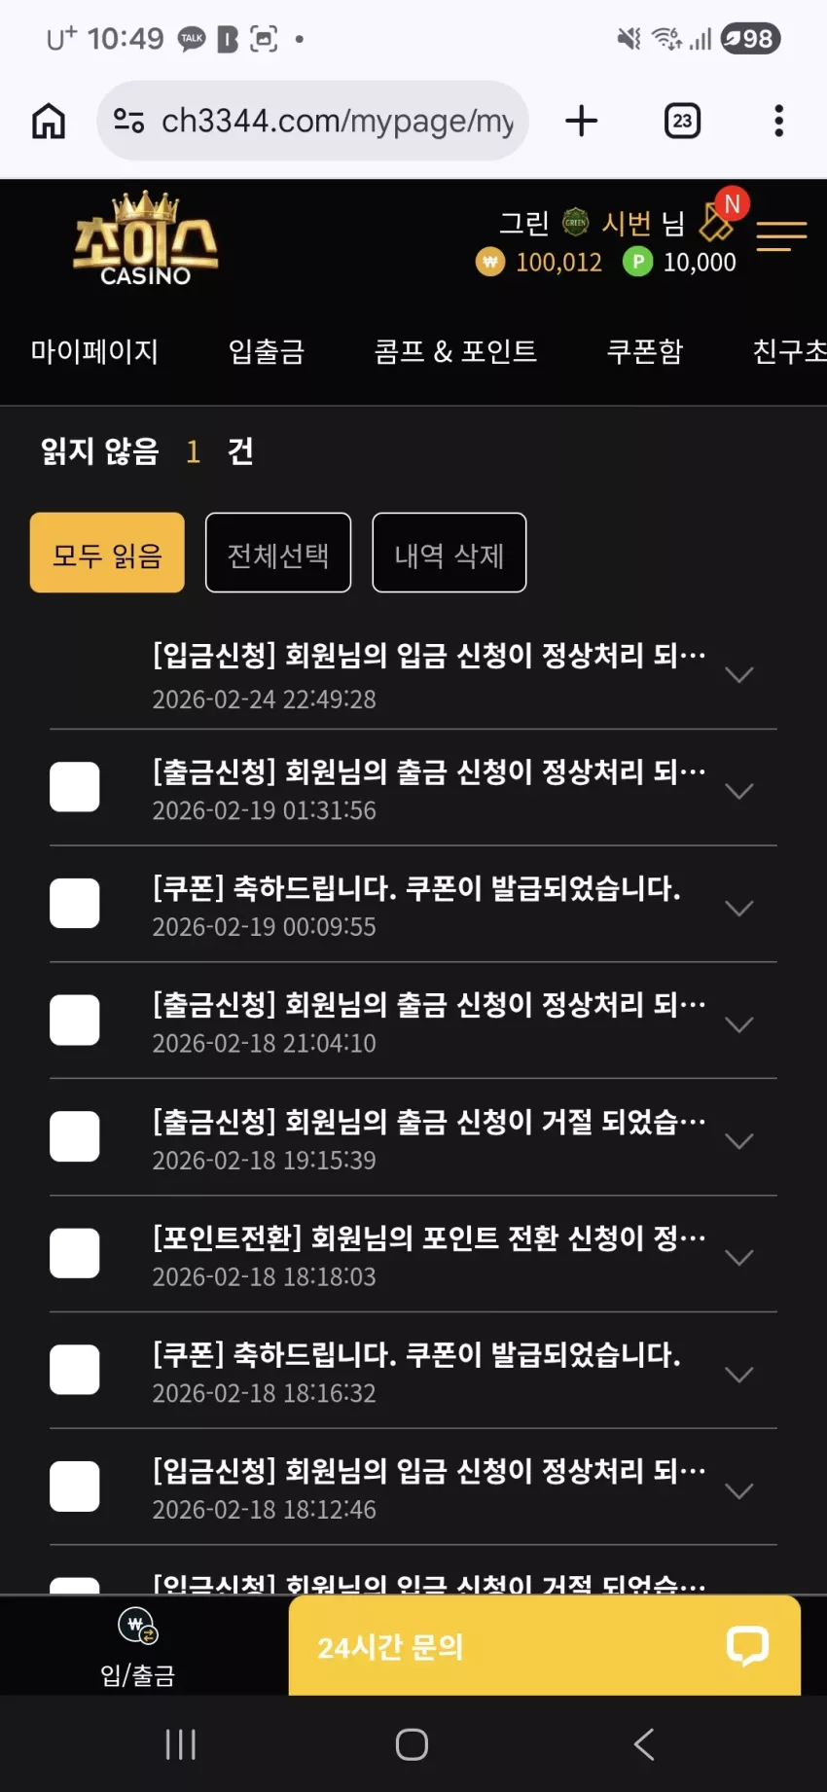Open new tab with plus icon

[x=581, y=122]
